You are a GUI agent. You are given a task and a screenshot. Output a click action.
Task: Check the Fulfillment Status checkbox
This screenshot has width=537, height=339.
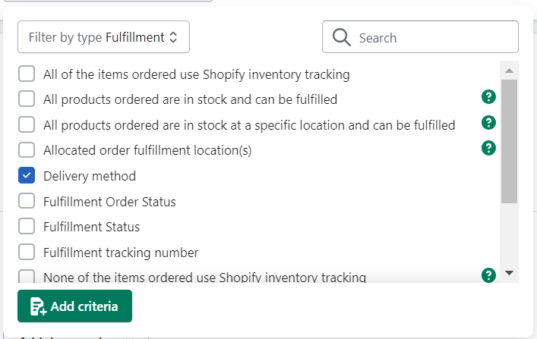pos(27,227)
